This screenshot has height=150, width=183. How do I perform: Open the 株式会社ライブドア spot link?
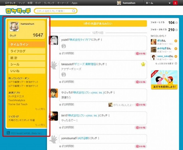(80, 40)
